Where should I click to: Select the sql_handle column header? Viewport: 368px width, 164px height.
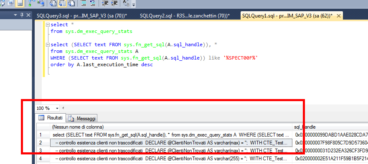click(x=330, y=127)
